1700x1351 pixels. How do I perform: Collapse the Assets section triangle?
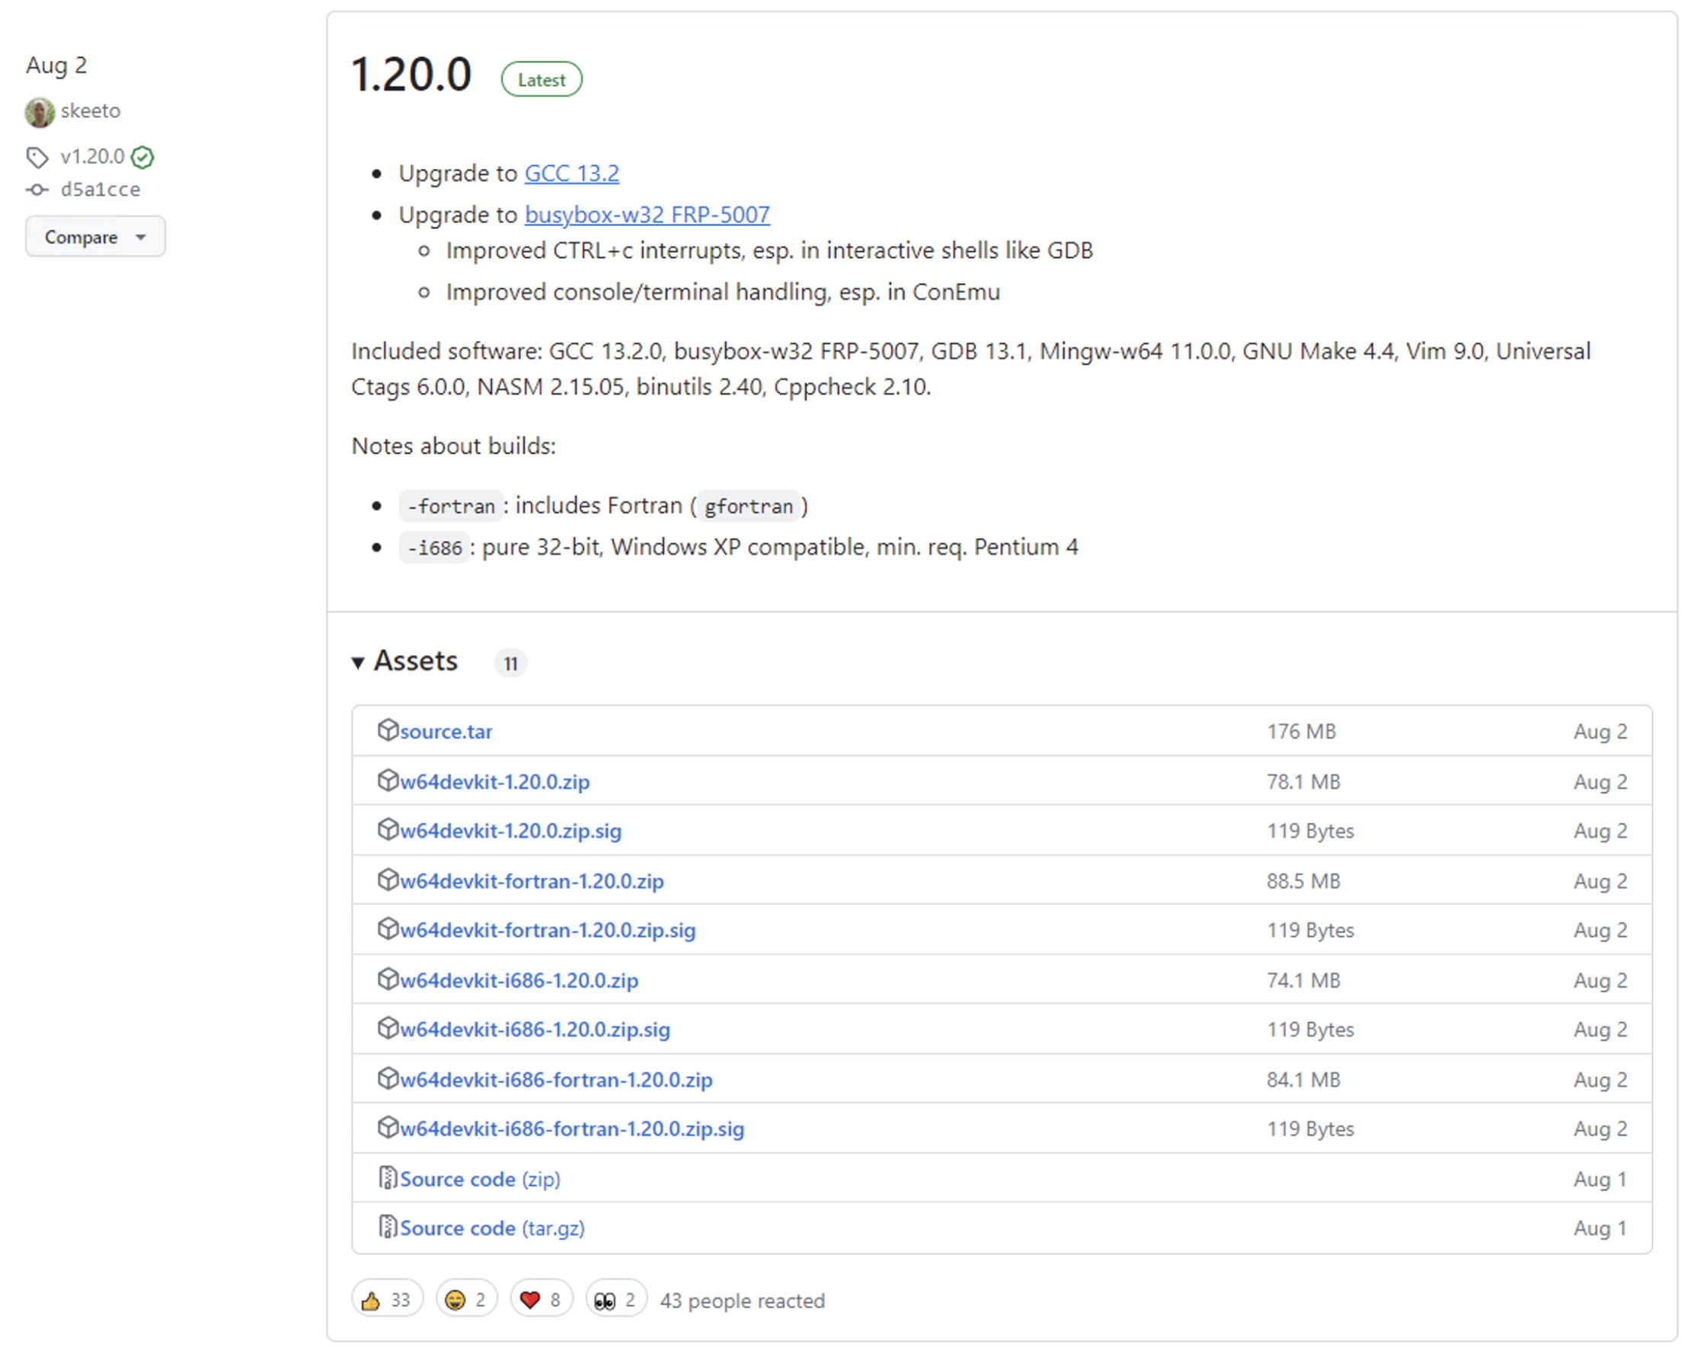click(x=358, y=663)
